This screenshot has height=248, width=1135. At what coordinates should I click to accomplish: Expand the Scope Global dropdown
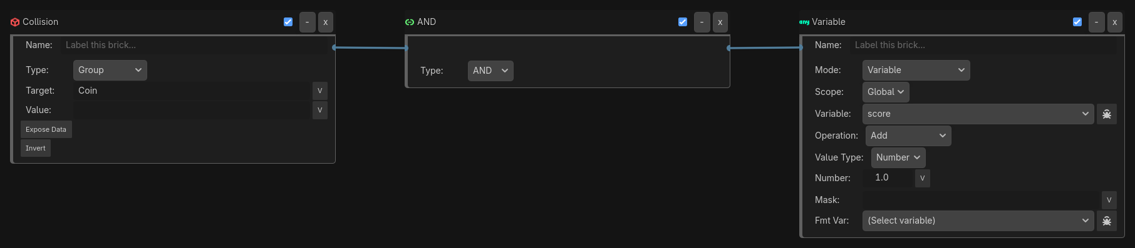coord(886,92)
